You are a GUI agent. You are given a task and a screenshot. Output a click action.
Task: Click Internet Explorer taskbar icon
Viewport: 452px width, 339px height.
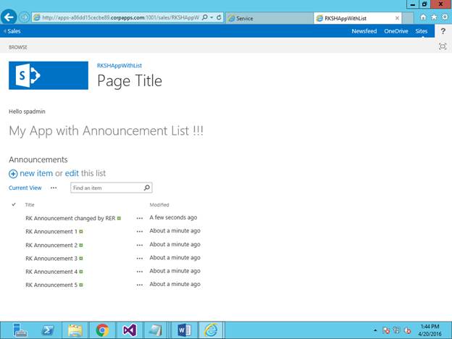[x=211, y=330]
